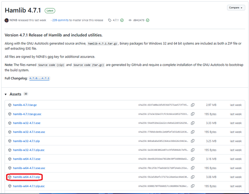Click the Hamlib 4.7.1 release title
The width and height of the screenshot is (249, 194).
pyautogui.click(x=23, y=11)
